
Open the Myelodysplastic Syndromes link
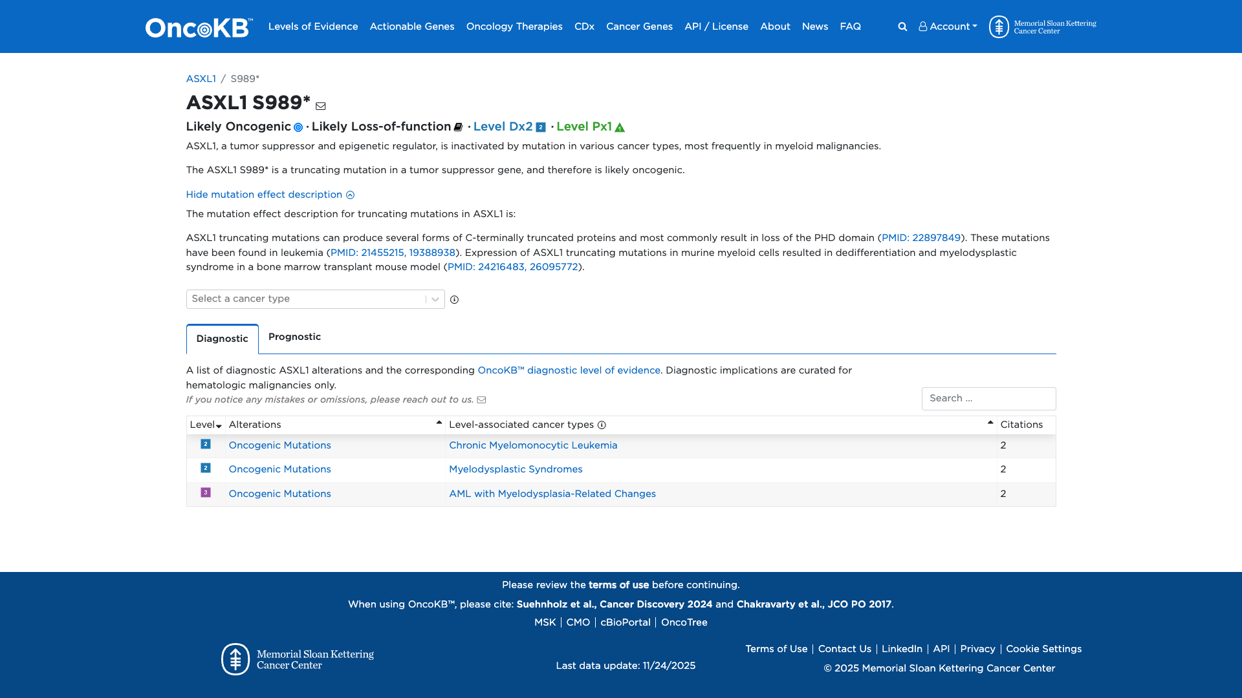click(x=516, y=469)
